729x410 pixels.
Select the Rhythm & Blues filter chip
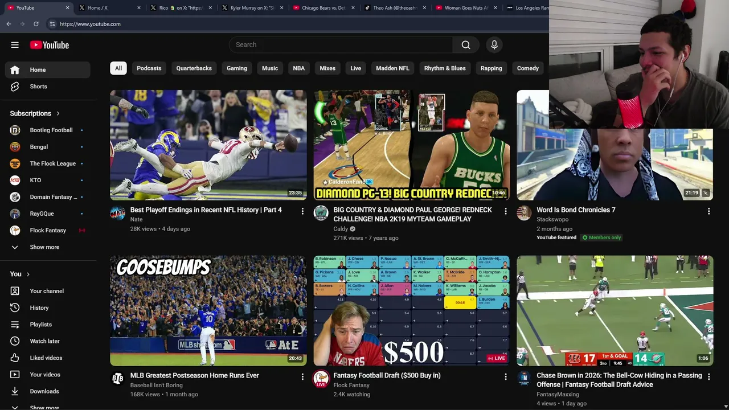click(445, 68)
